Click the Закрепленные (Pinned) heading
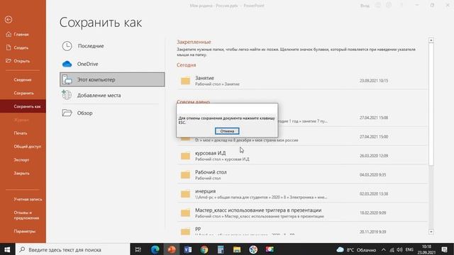This screenshot has height=255, width=454. tap(194, 42)
